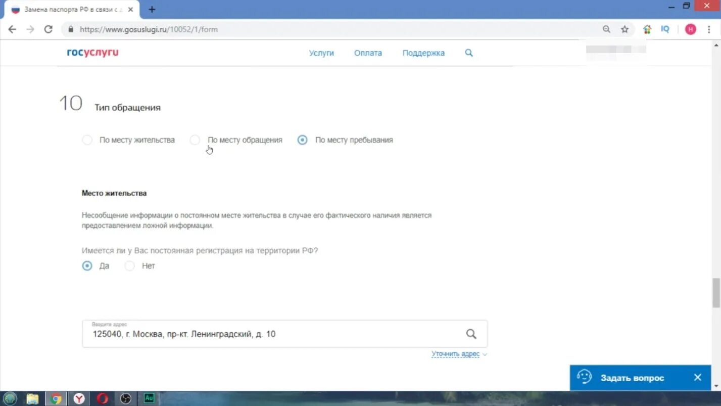This screenshot has height=406, width=721.
Task: Click the chat assistant face icon
Action: [584, 377]
